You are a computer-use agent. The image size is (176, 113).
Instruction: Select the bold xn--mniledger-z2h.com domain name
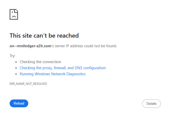[31, 46]
